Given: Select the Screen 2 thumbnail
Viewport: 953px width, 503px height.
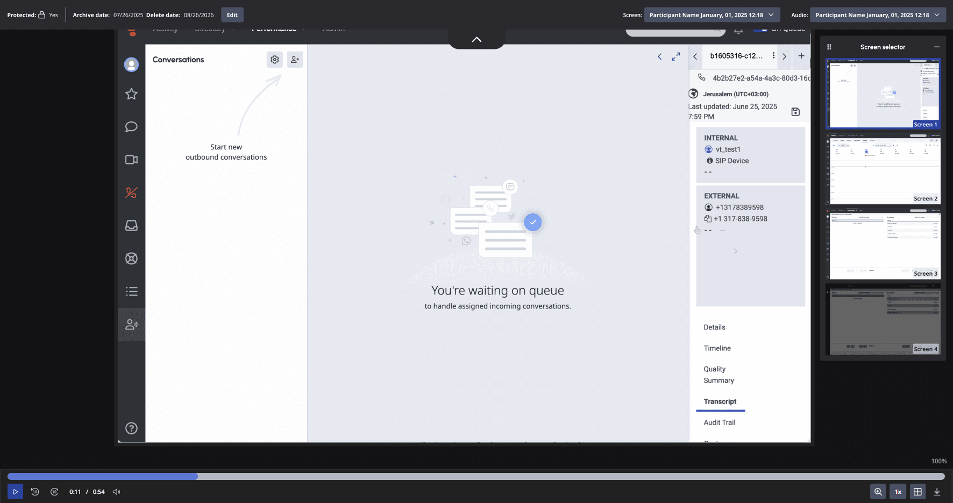Looking at the screenshot, I should [883, 168].
